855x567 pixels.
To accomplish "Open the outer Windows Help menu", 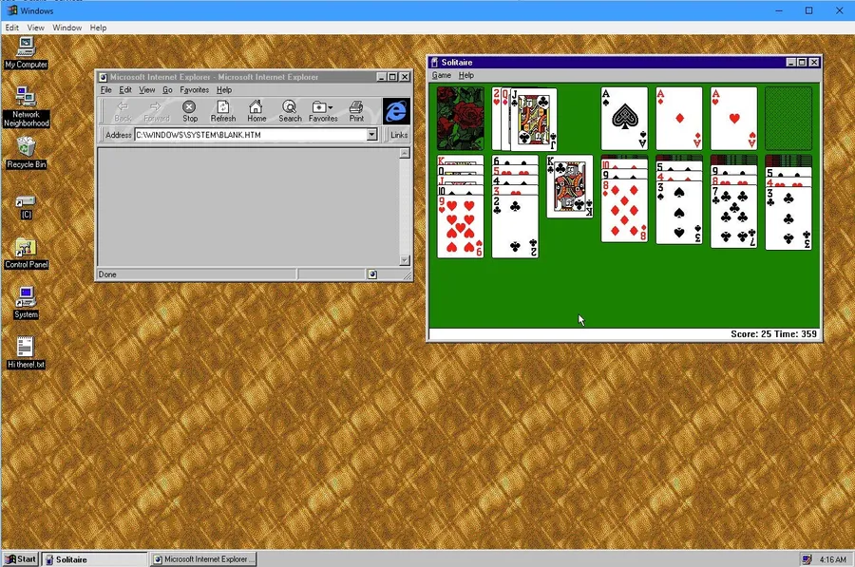I will click(x=98, y=28).
